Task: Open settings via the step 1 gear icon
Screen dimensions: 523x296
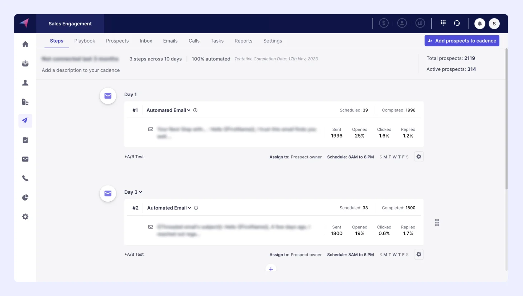Action: 419,157
